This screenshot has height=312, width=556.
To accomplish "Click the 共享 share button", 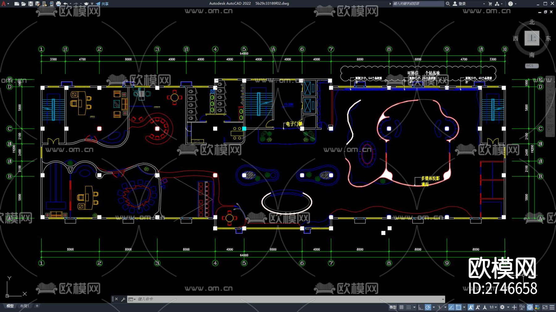I will click(x=102, y=4).
